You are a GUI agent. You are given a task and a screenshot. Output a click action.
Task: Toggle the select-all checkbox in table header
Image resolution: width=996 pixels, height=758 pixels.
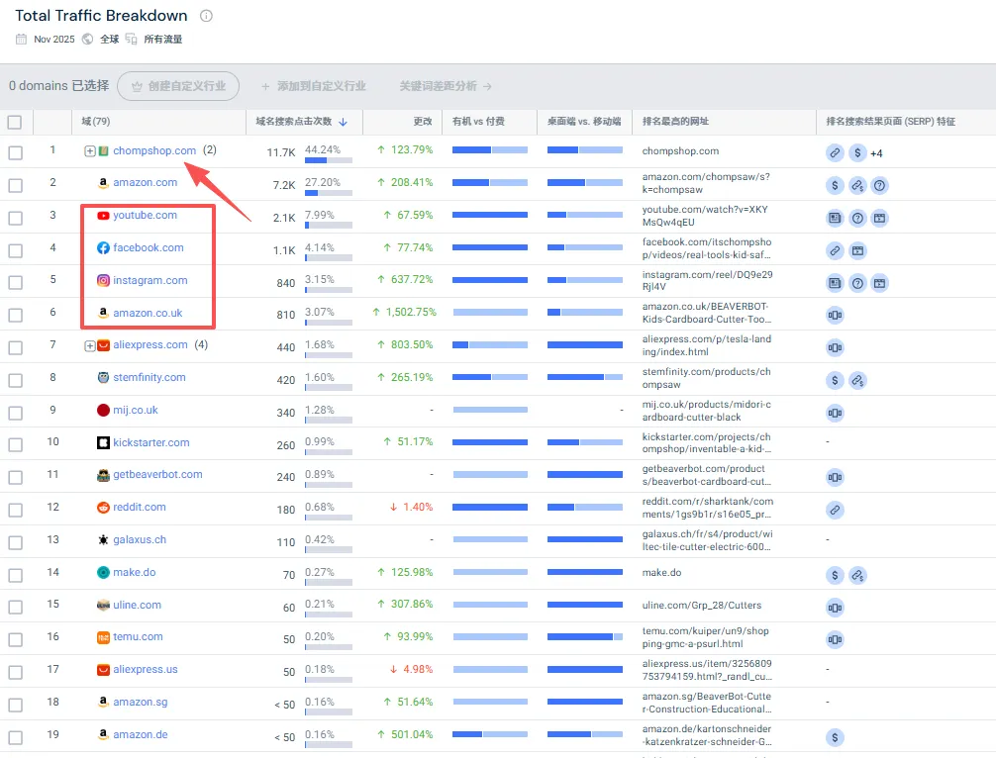(15, 122)
